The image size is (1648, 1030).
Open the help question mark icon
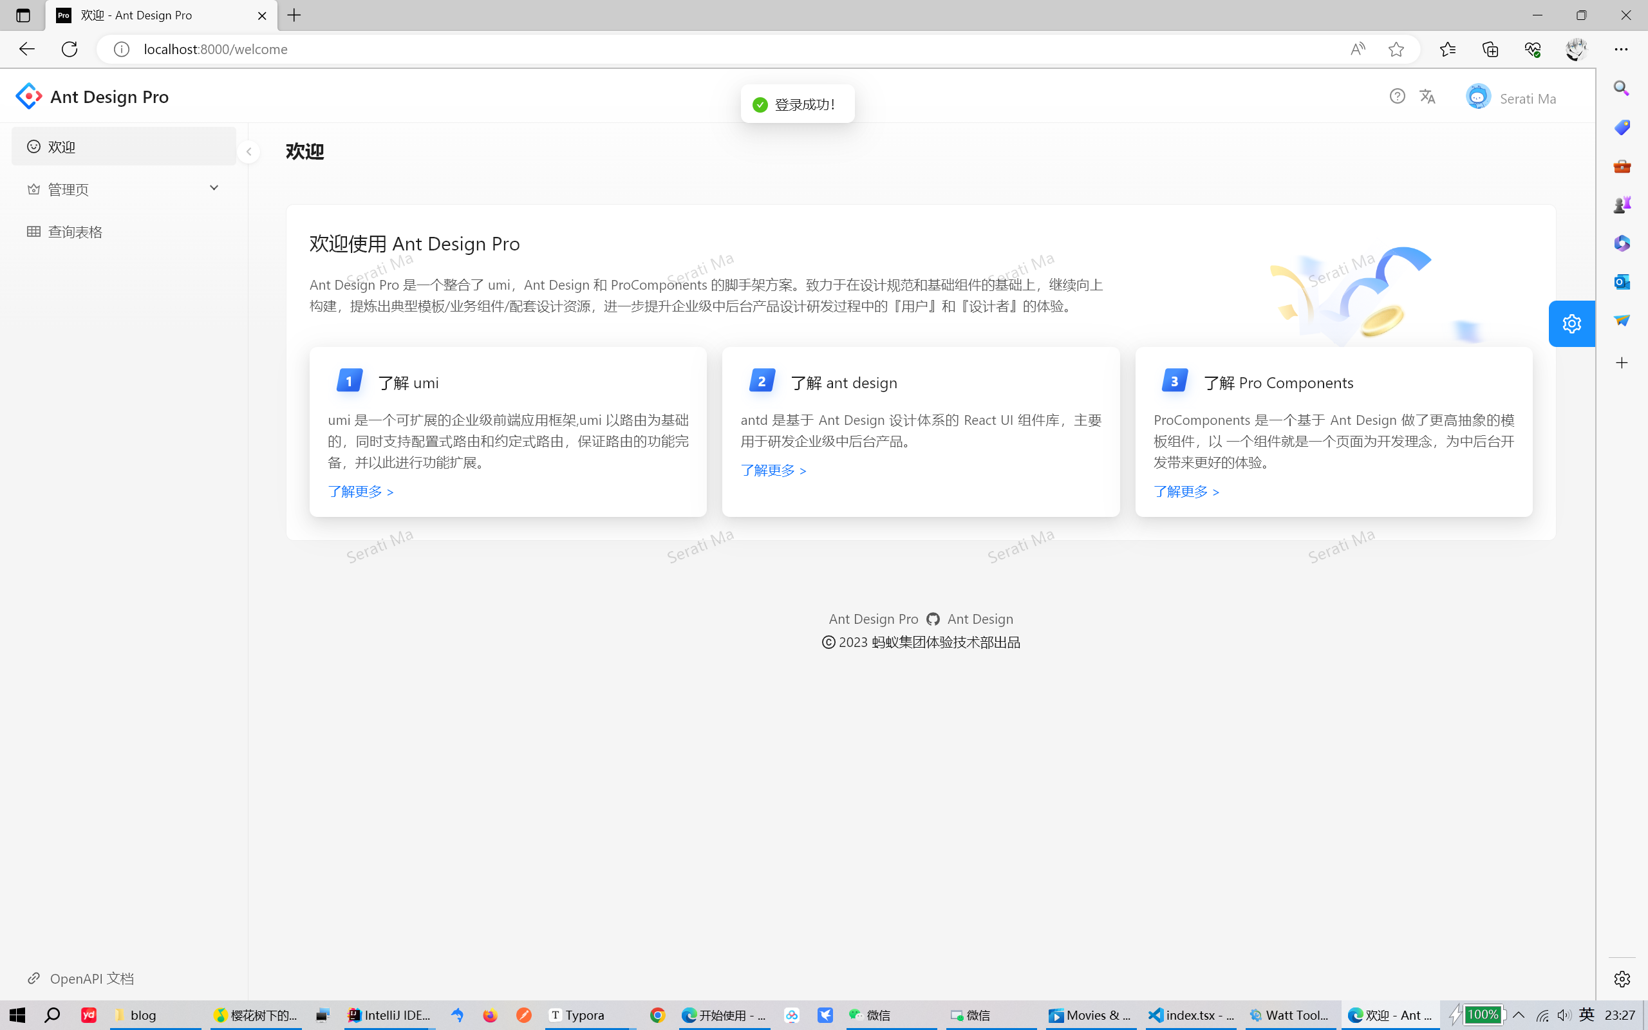1398,97
